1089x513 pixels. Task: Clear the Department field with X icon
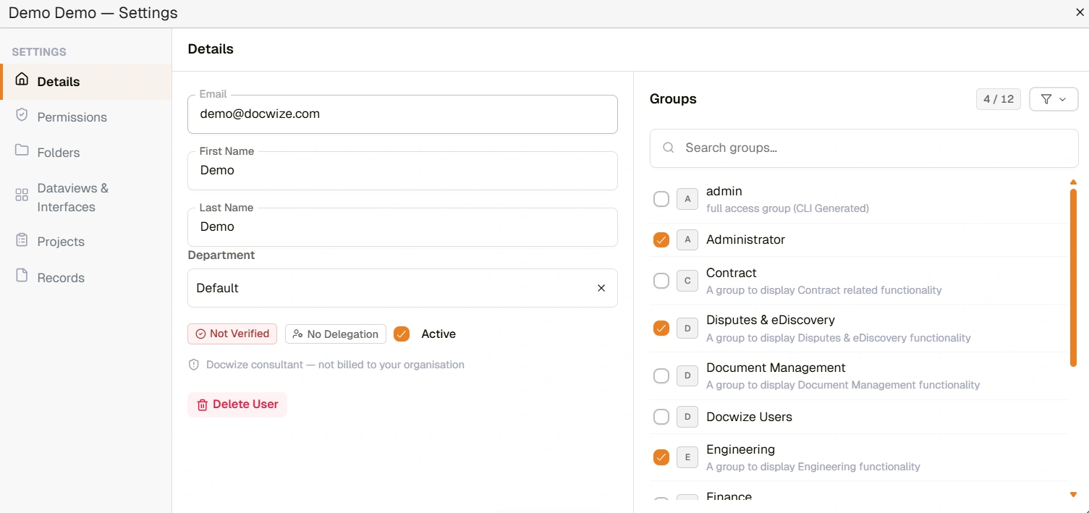tap(601, 288)
